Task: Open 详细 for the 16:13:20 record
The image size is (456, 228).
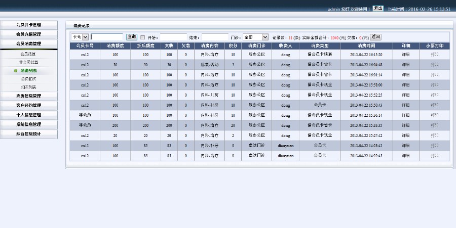Action: [x=406, y=55]
